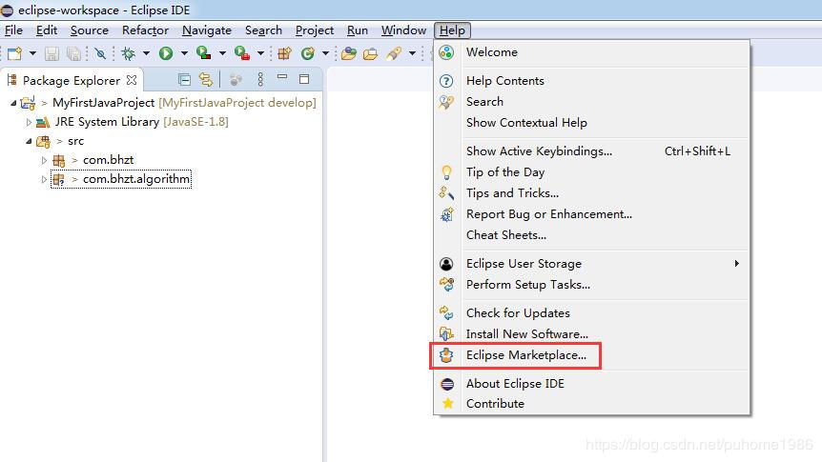
Task: Click the Focus on Active Task icon
Action: coord(236,80)
